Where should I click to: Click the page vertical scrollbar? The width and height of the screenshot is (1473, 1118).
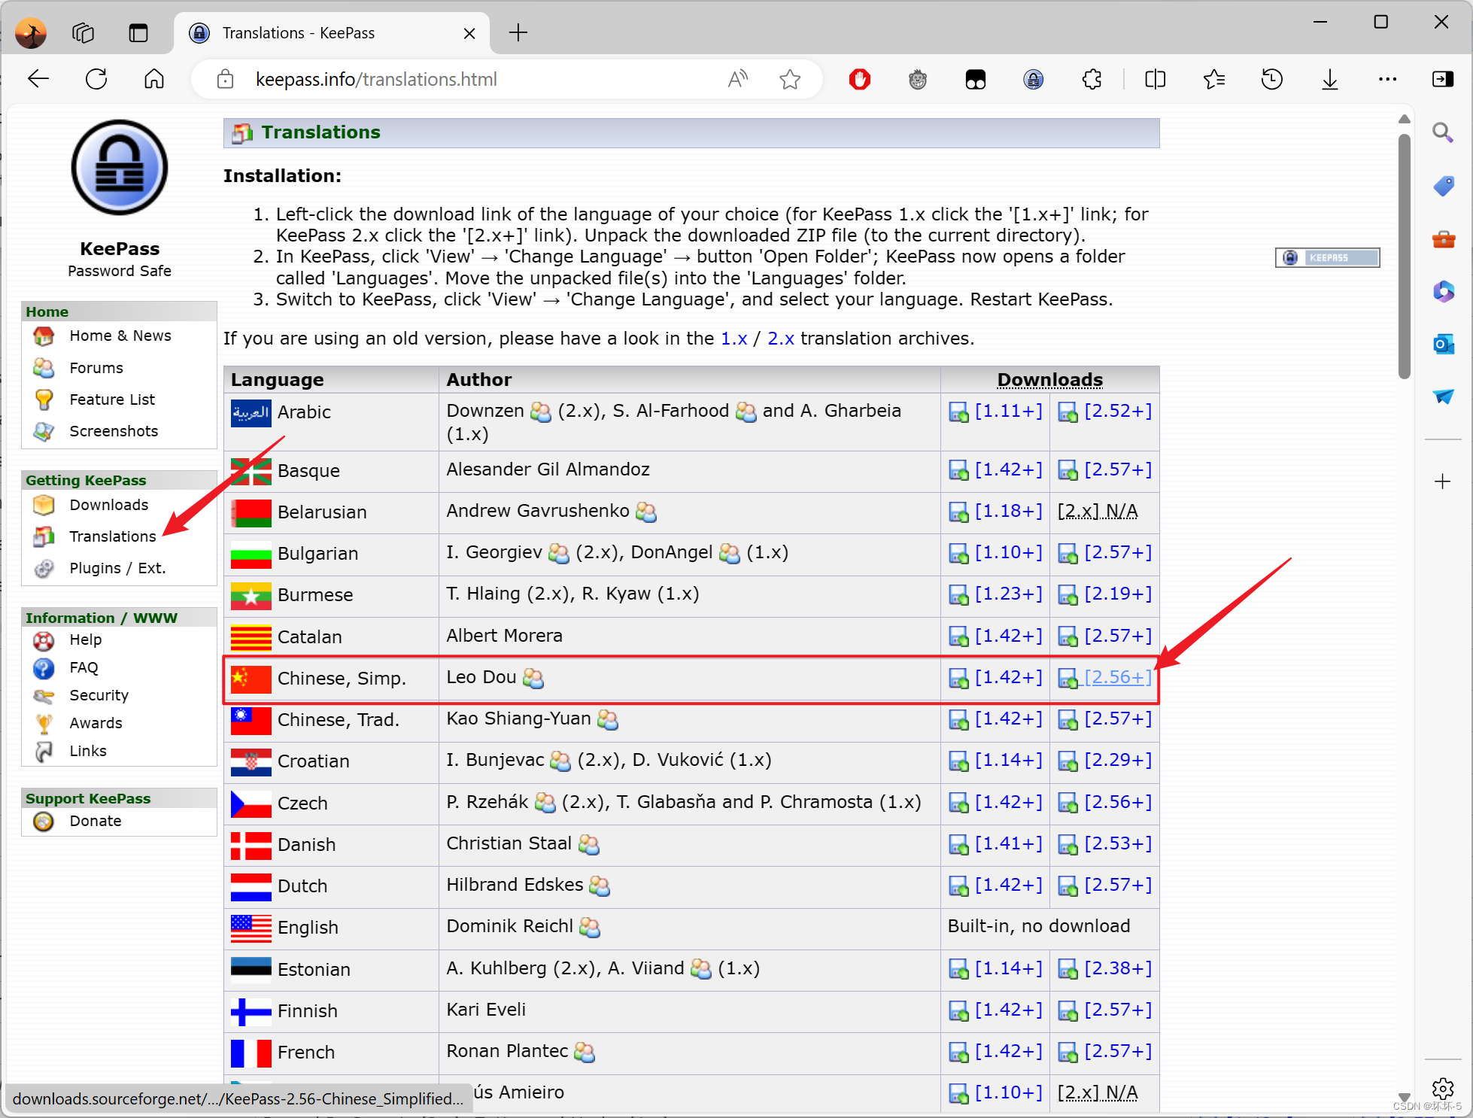pos(1404,257)
